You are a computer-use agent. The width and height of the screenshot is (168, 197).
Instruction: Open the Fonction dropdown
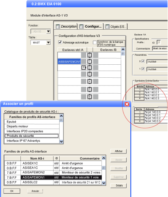48,32
